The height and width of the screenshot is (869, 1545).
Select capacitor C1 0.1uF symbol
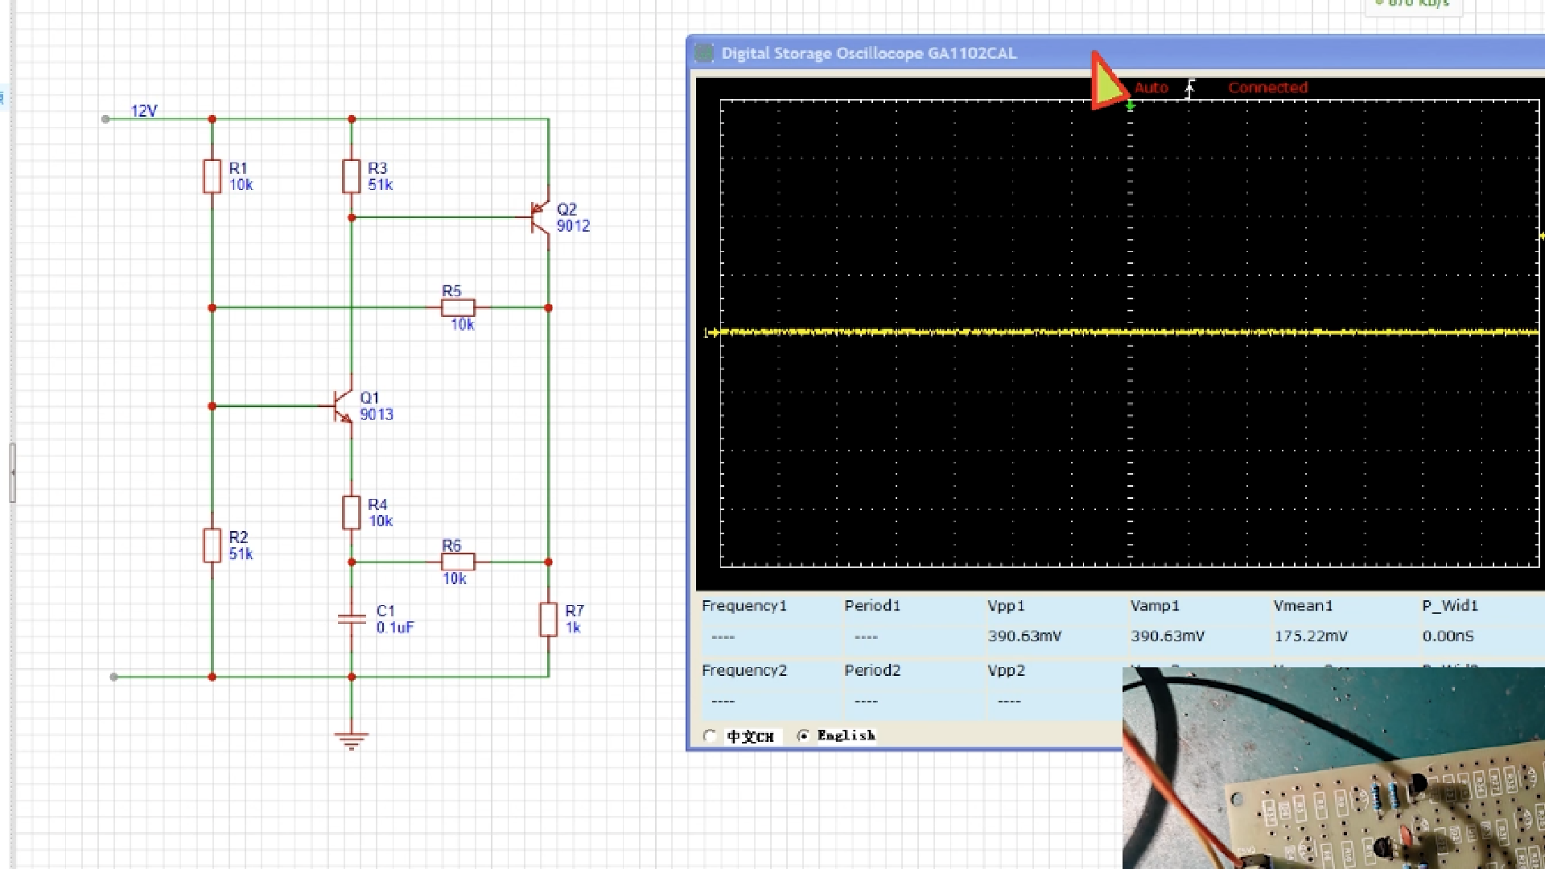tap(351, 619)
